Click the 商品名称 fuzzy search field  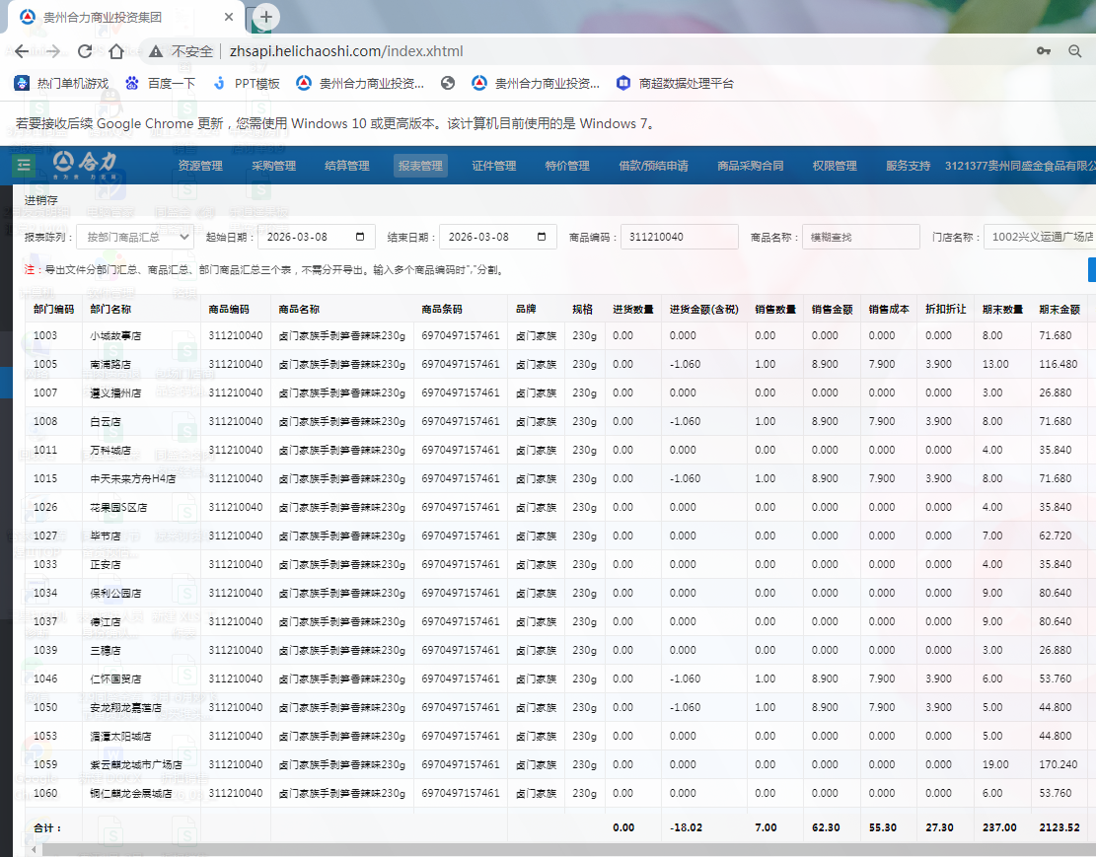(x=860, y=237)
